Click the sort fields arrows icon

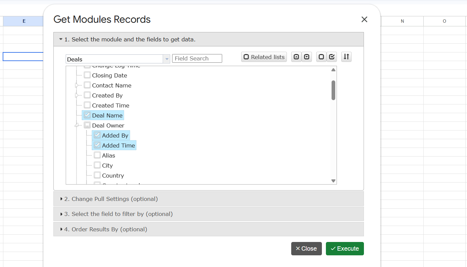346,57
